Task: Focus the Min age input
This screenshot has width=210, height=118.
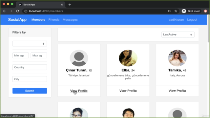Action: coord(20,55)
